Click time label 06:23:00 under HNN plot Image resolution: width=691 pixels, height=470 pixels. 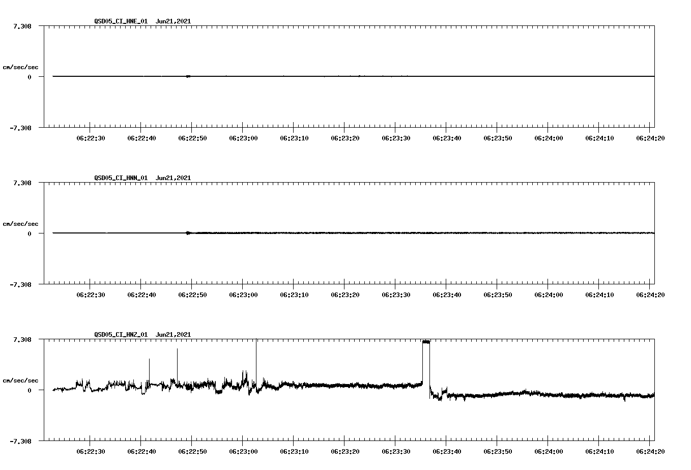tap(243, 295)
